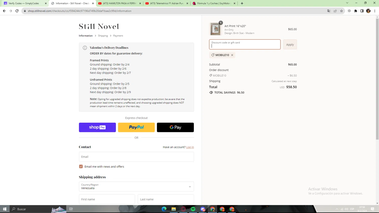Check out with Google Pay

click(x=175, y=127)
